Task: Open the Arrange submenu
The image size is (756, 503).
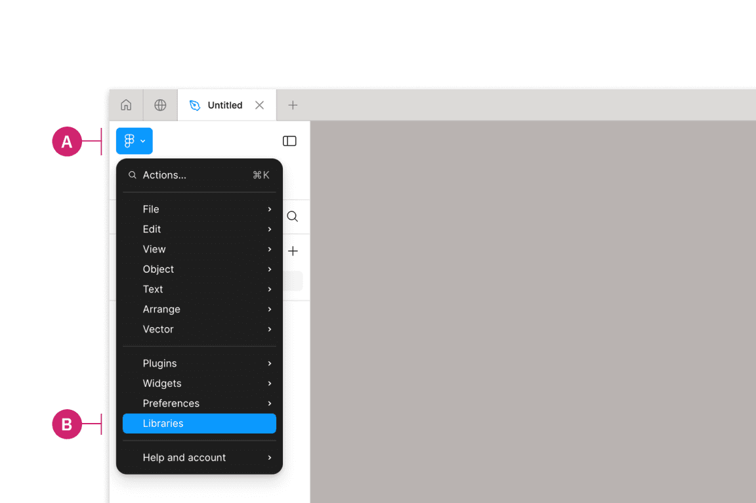Action: pos(199,310)
